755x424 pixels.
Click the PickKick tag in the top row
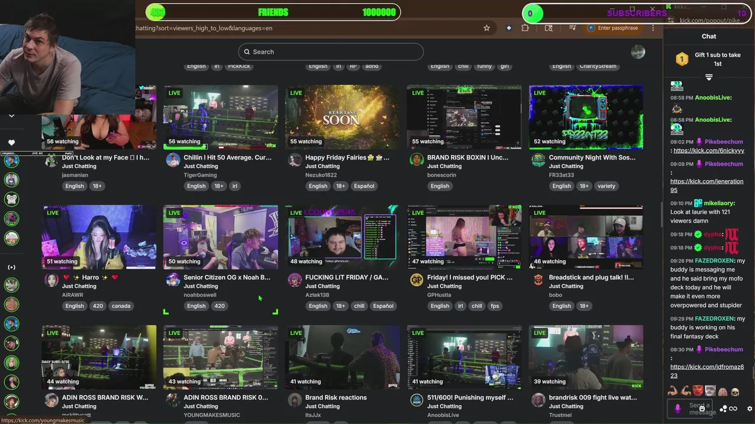point(239,66)
